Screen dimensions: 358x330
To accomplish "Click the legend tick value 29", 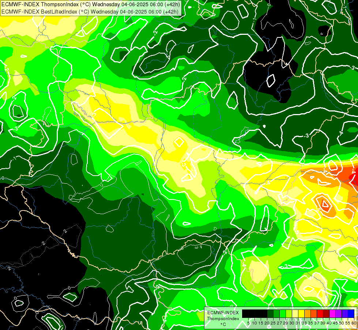I will tap(286, 323).
